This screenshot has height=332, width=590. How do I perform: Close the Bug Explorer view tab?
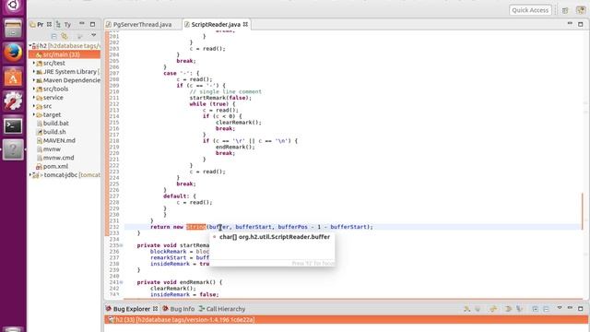click(155, 309)
